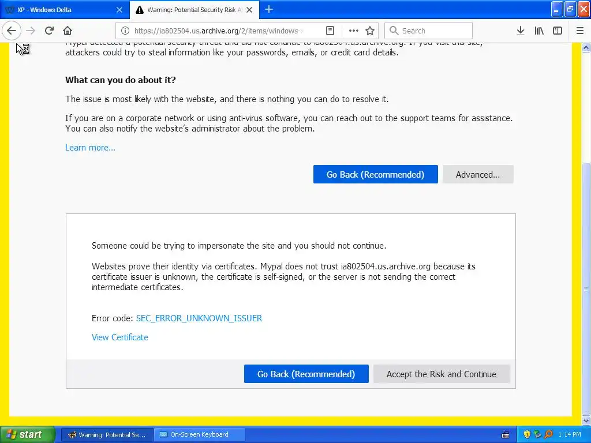Open the View Certificate link

120,337
